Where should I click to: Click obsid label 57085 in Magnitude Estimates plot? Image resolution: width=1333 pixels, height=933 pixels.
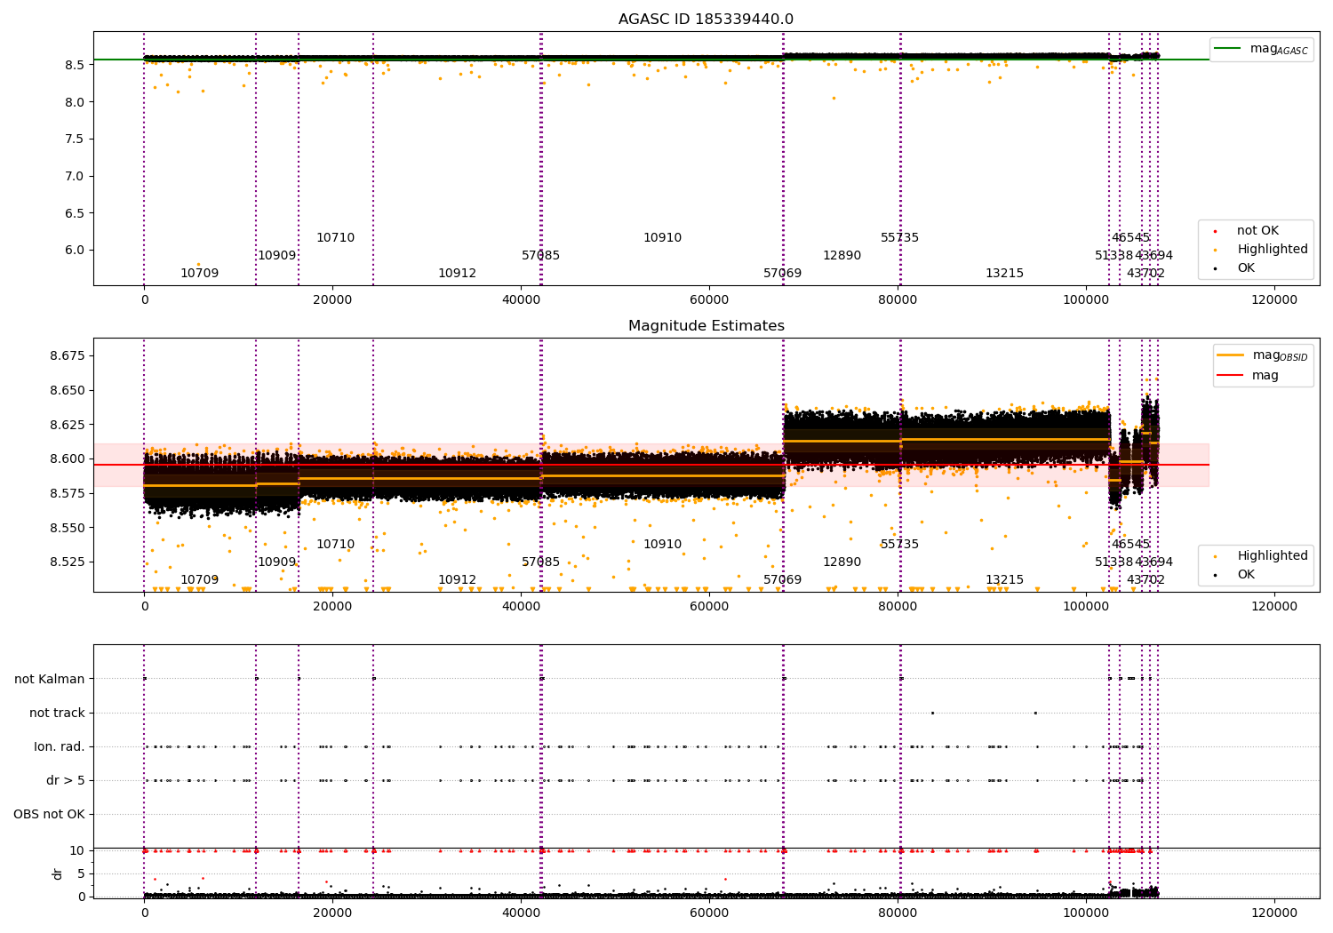click(x=540, y=562)
